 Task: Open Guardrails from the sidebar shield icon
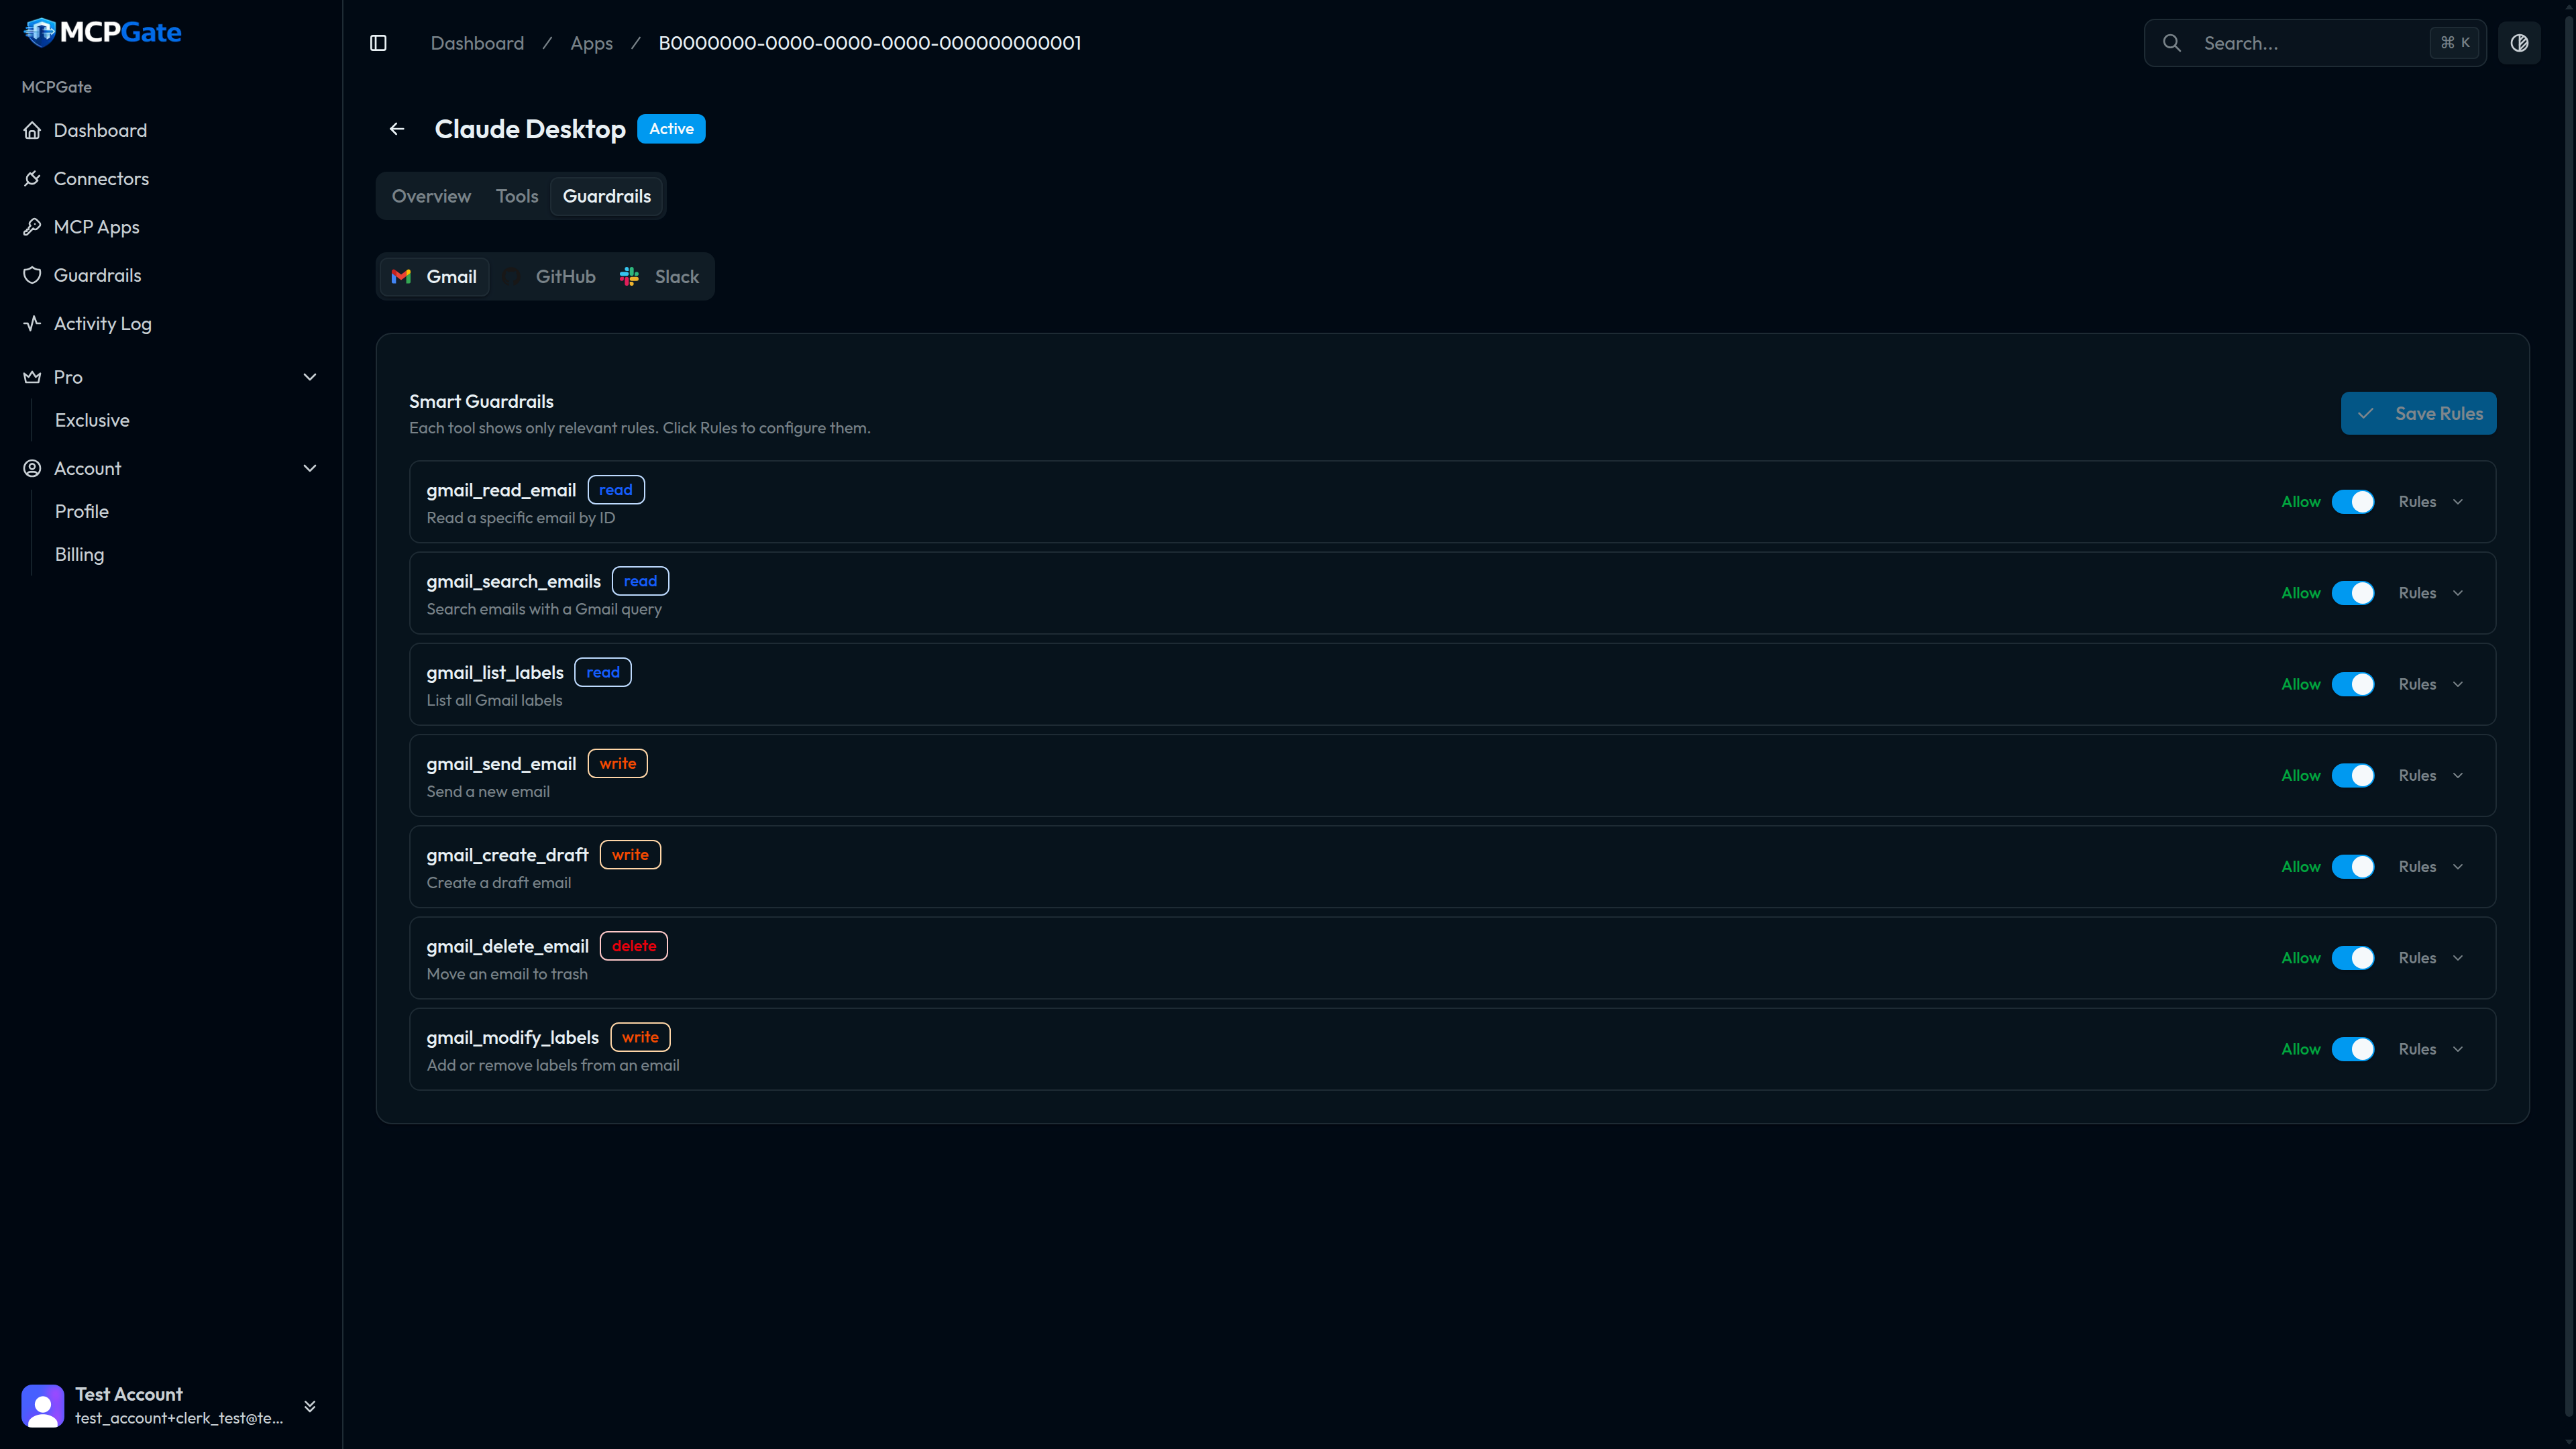coord(33,275)
